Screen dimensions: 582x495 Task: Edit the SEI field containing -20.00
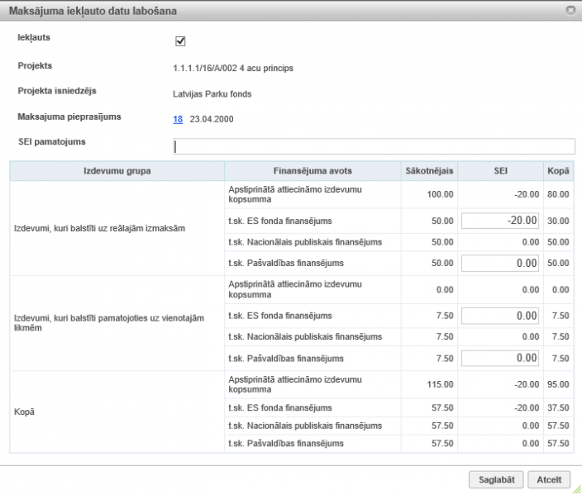point(500,221)
